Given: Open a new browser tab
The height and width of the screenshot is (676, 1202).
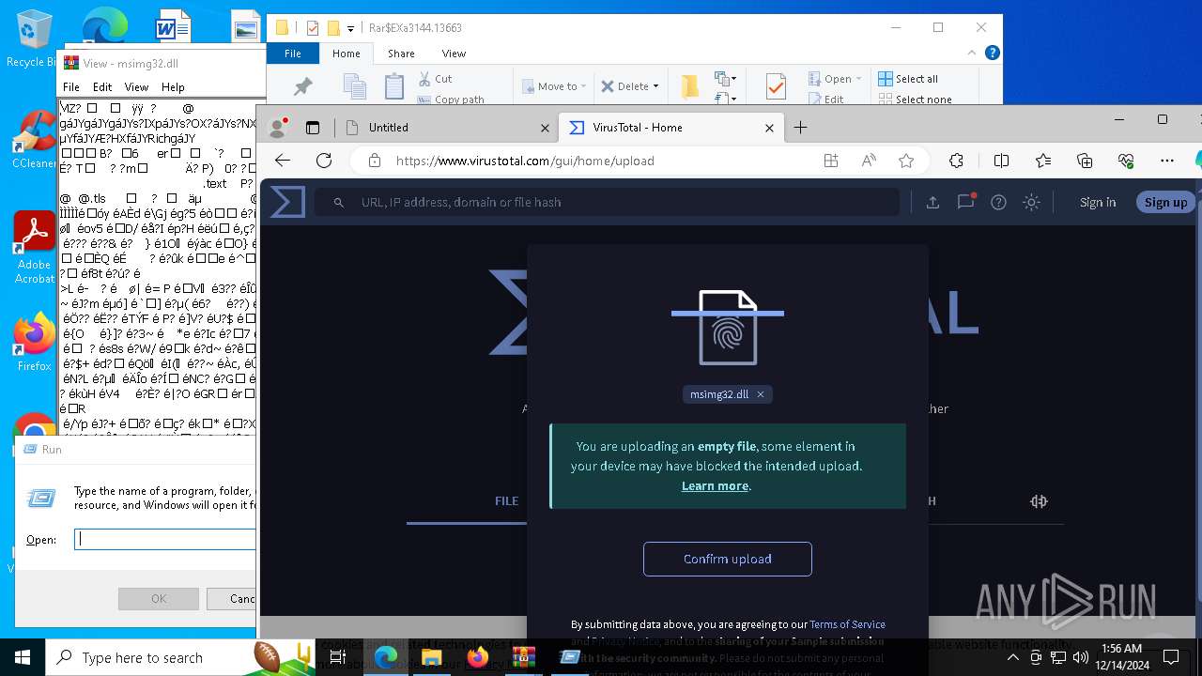Looking at the screenshot, I should (800, 128).
